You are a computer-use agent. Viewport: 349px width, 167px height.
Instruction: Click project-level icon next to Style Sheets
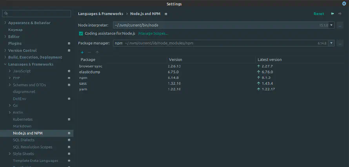69,154
